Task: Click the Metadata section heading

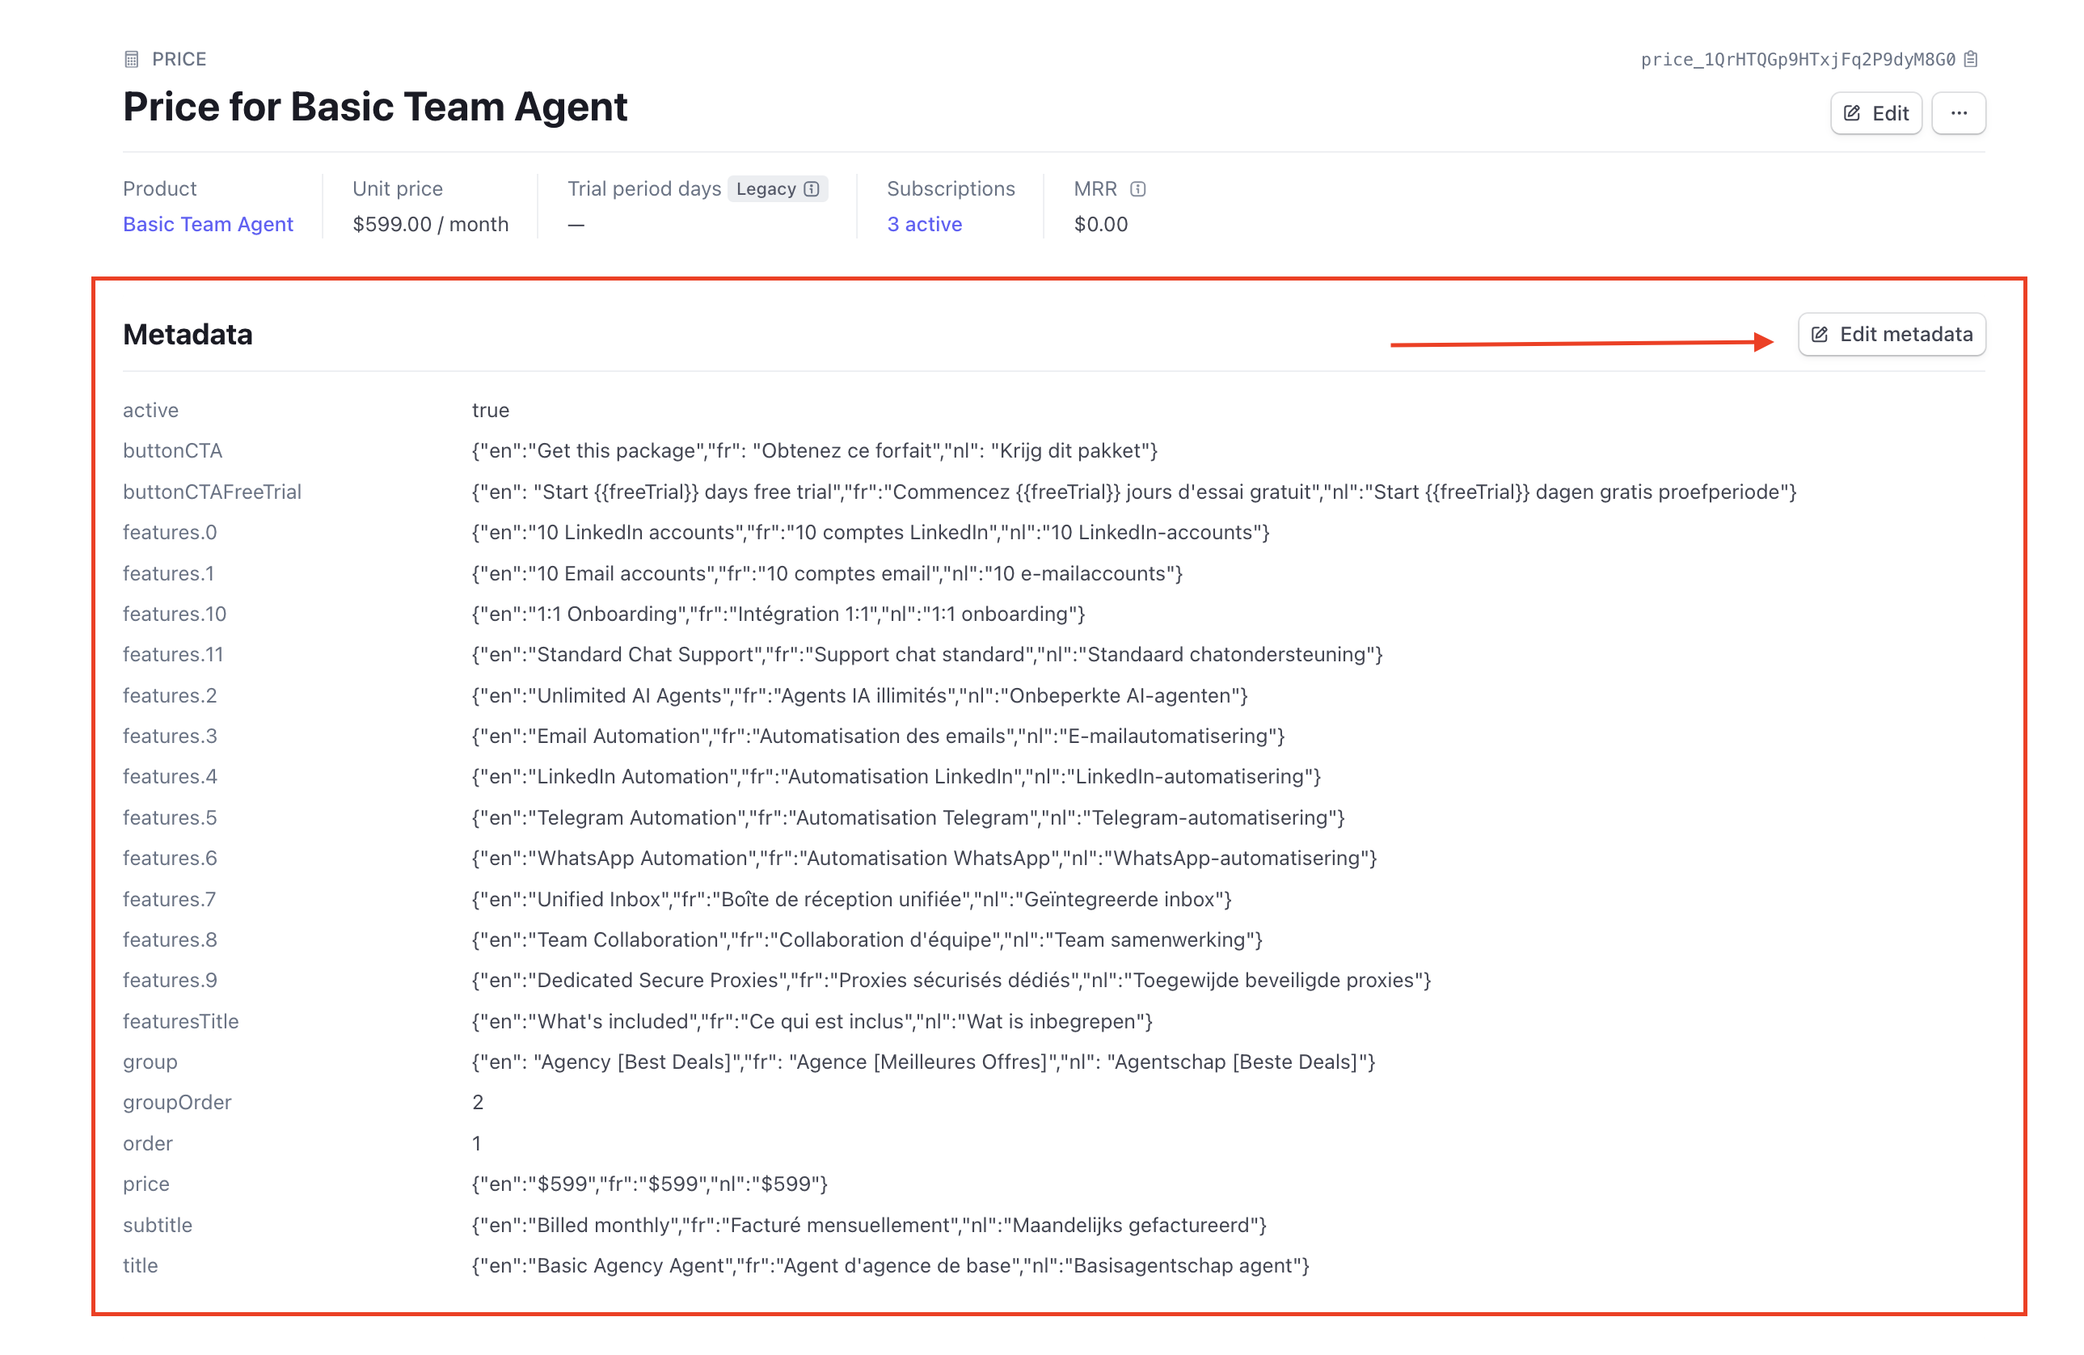Action: click(x=188, y=335)
